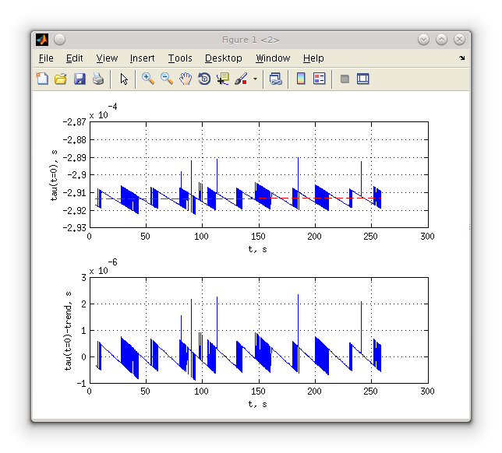
Task: Show plot tools and dock figure
Action: click(363, 79)
